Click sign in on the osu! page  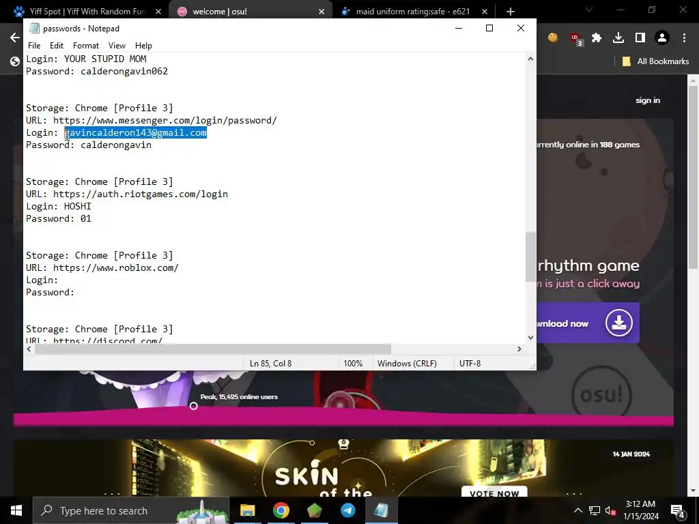(x=648, y=100)
